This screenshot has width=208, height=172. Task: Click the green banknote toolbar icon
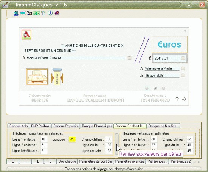click(36, 13)
